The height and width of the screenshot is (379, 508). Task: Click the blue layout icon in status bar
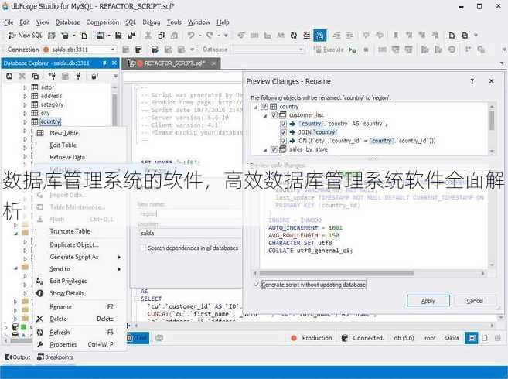point(472,338)
